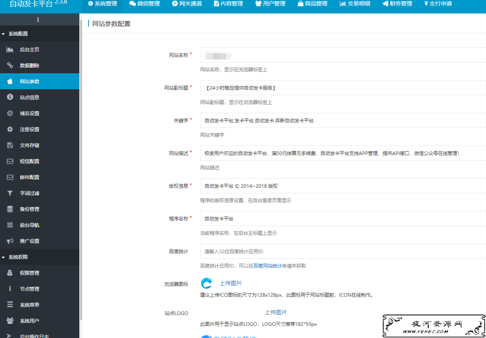Click the 备份管理 database icon
The width and height of the screenshot is (486, 338).
pos(10,209)
